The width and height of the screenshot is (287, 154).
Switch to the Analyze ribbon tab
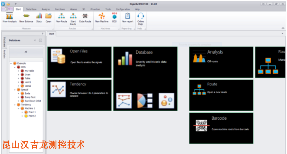coord(46,9)
